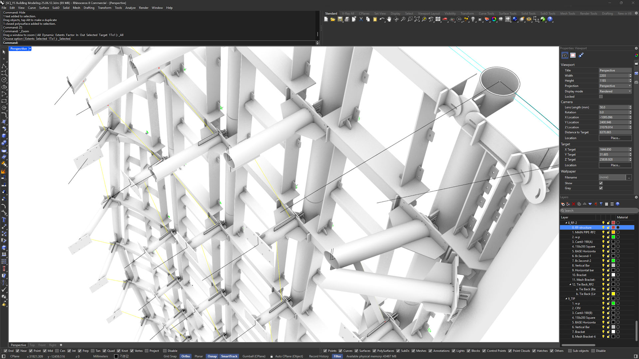
Task: Toggle the Curves selection filter checkbox
Action: [340, 351]
